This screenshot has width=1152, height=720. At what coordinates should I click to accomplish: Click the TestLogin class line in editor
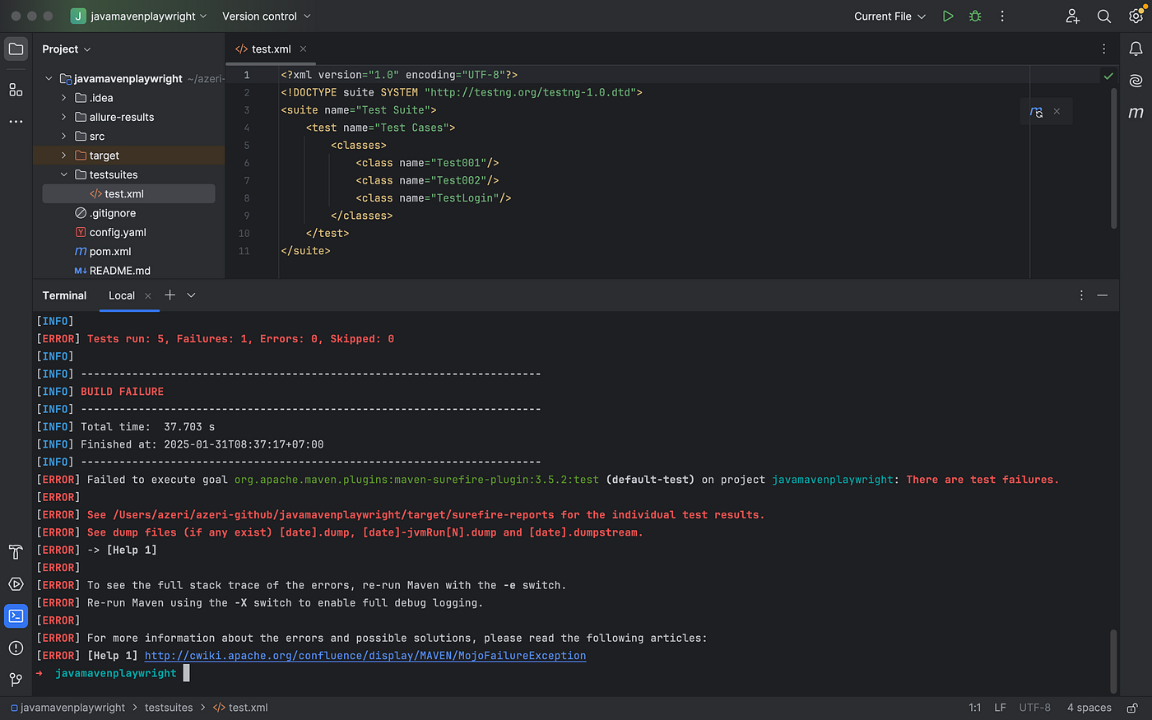tap(434, 198)
